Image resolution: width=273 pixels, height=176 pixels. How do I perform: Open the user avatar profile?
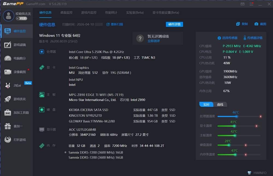pyautogui.click(x=8, y=16)
